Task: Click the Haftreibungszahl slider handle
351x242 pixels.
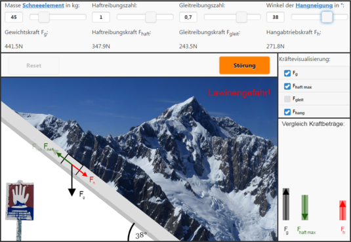Action: click(x=151, y=17)
